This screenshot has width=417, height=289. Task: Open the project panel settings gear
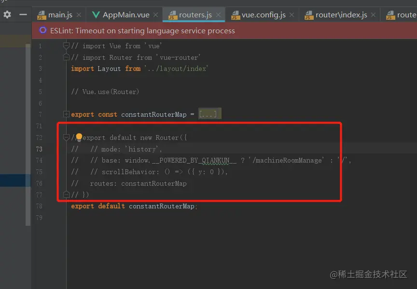[7, 14]
